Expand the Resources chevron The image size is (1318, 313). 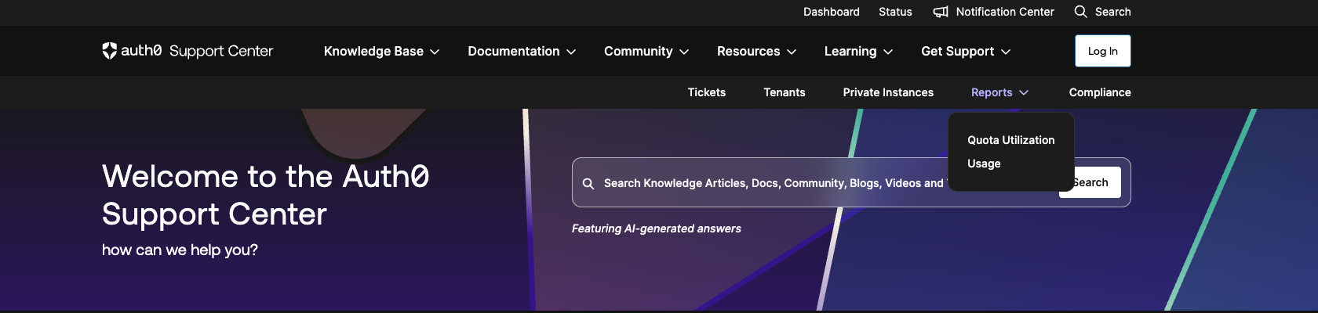click(x=792, y=52)
